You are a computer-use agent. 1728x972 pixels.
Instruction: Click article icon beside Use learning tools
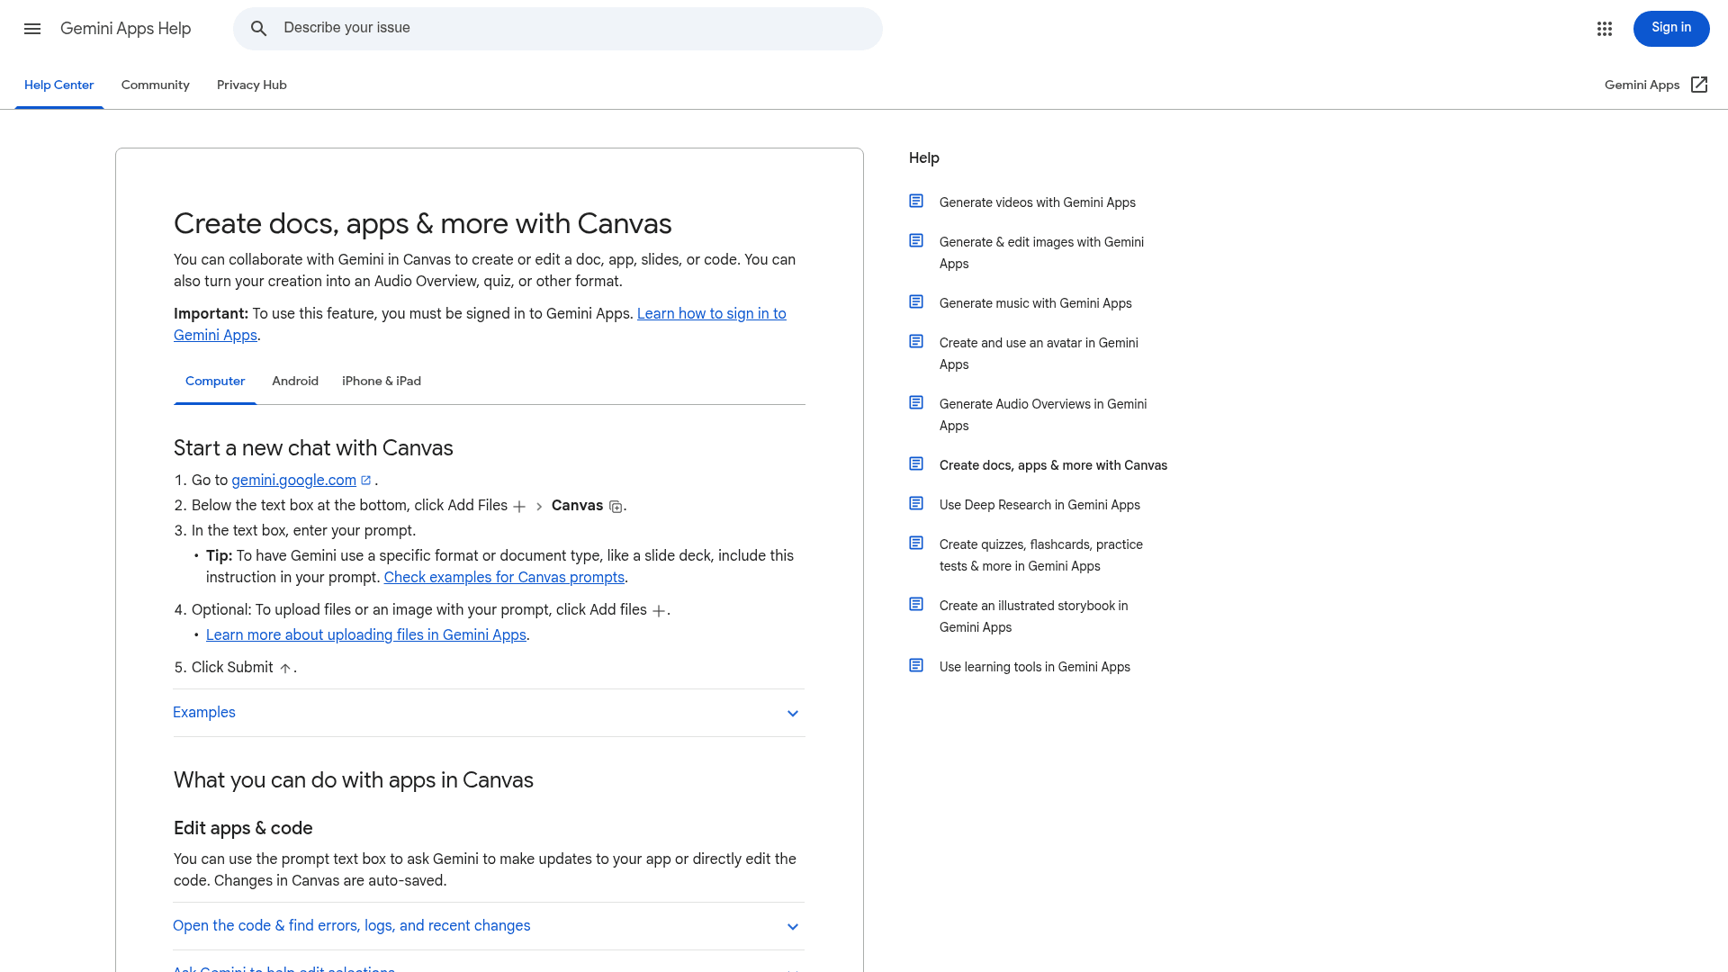(916, 665)
